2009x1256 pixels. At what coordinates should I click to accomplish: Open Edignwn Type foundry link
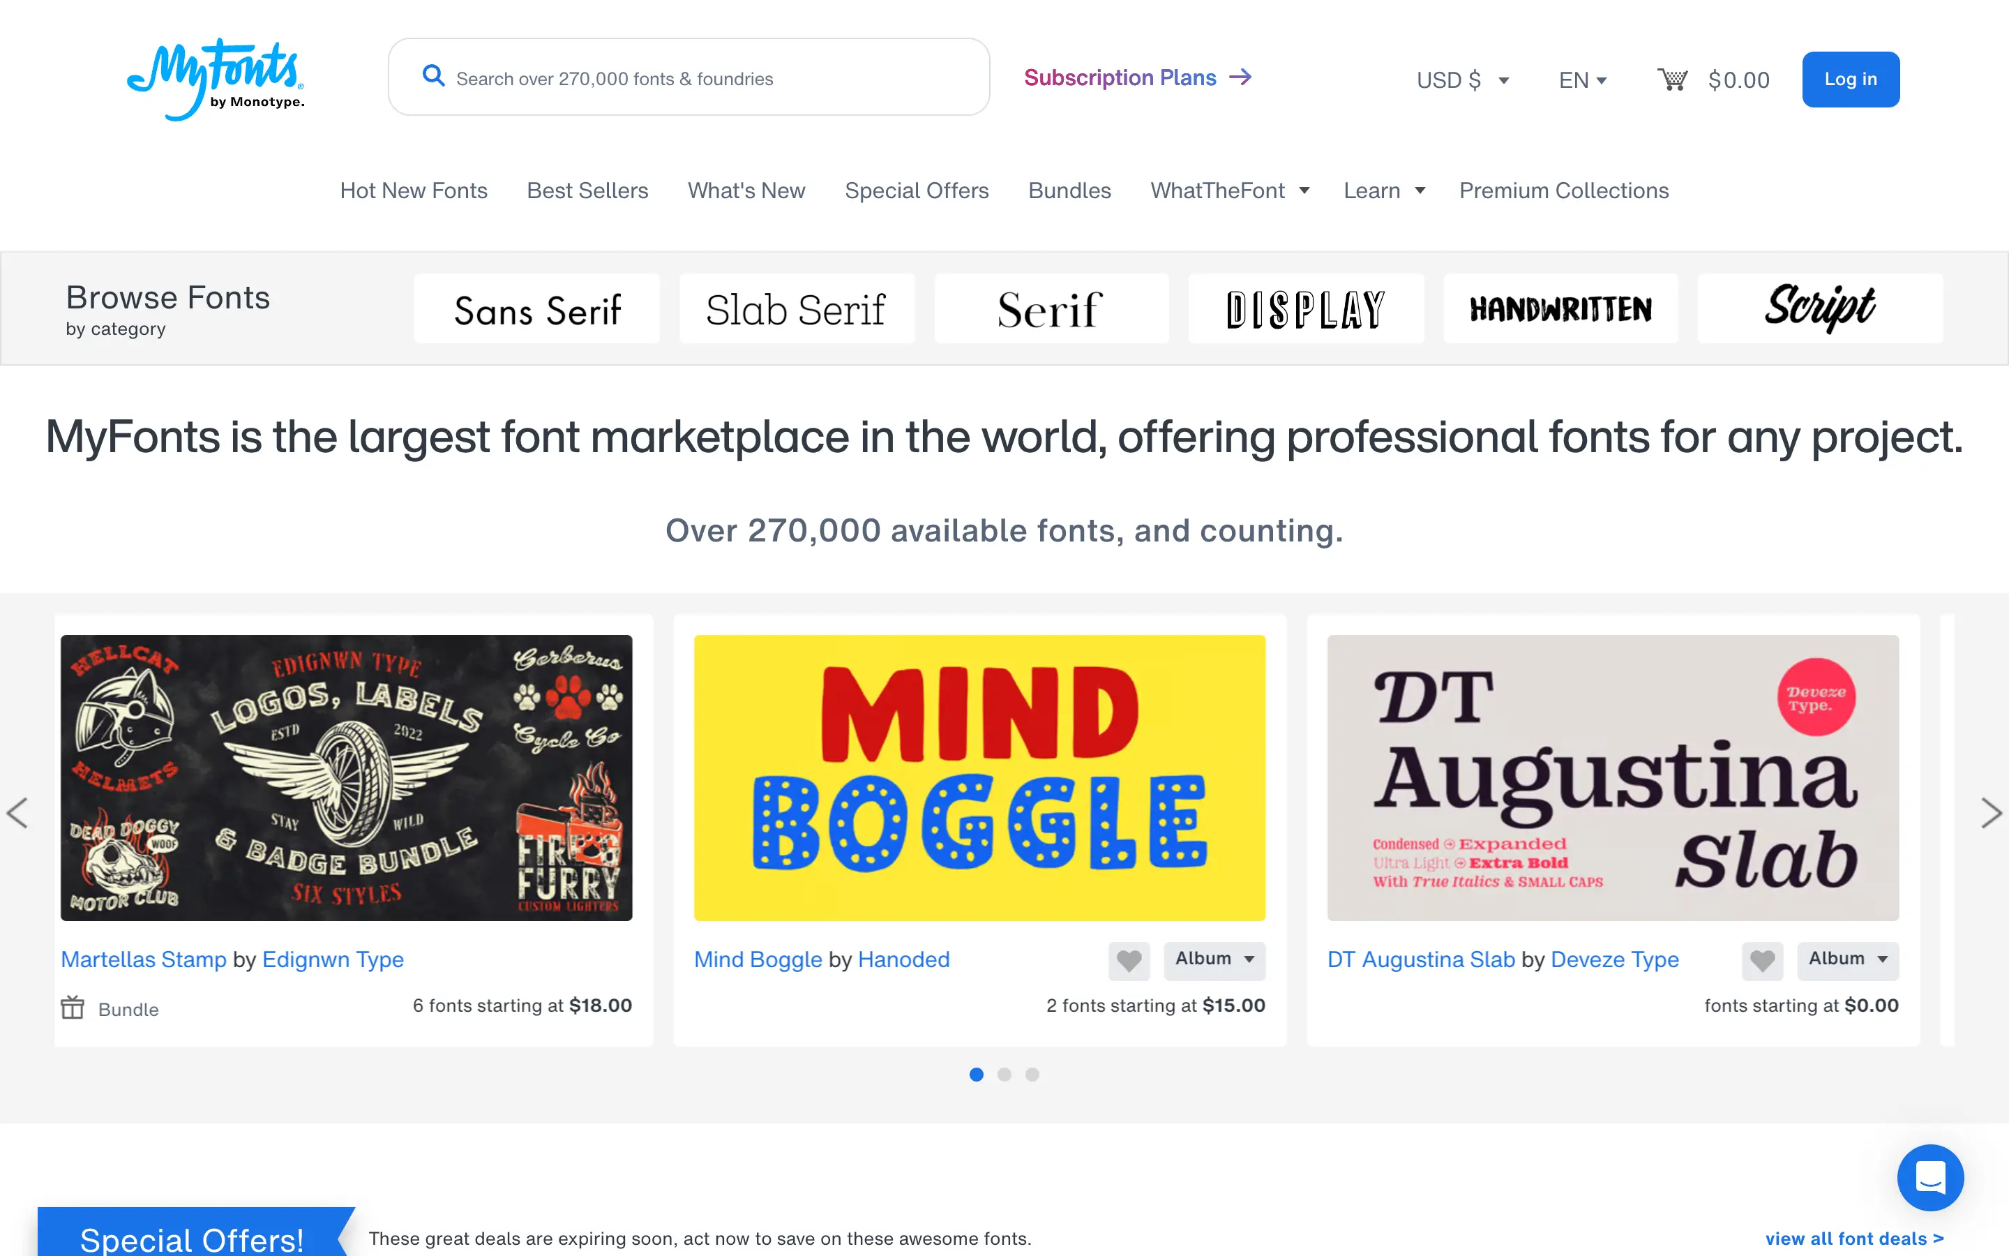point(333,959)
